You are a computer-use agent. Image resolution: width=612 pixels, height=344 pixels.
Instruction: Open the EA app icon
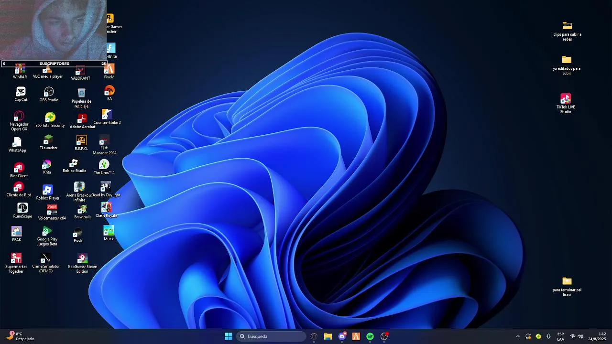point(109,93)
